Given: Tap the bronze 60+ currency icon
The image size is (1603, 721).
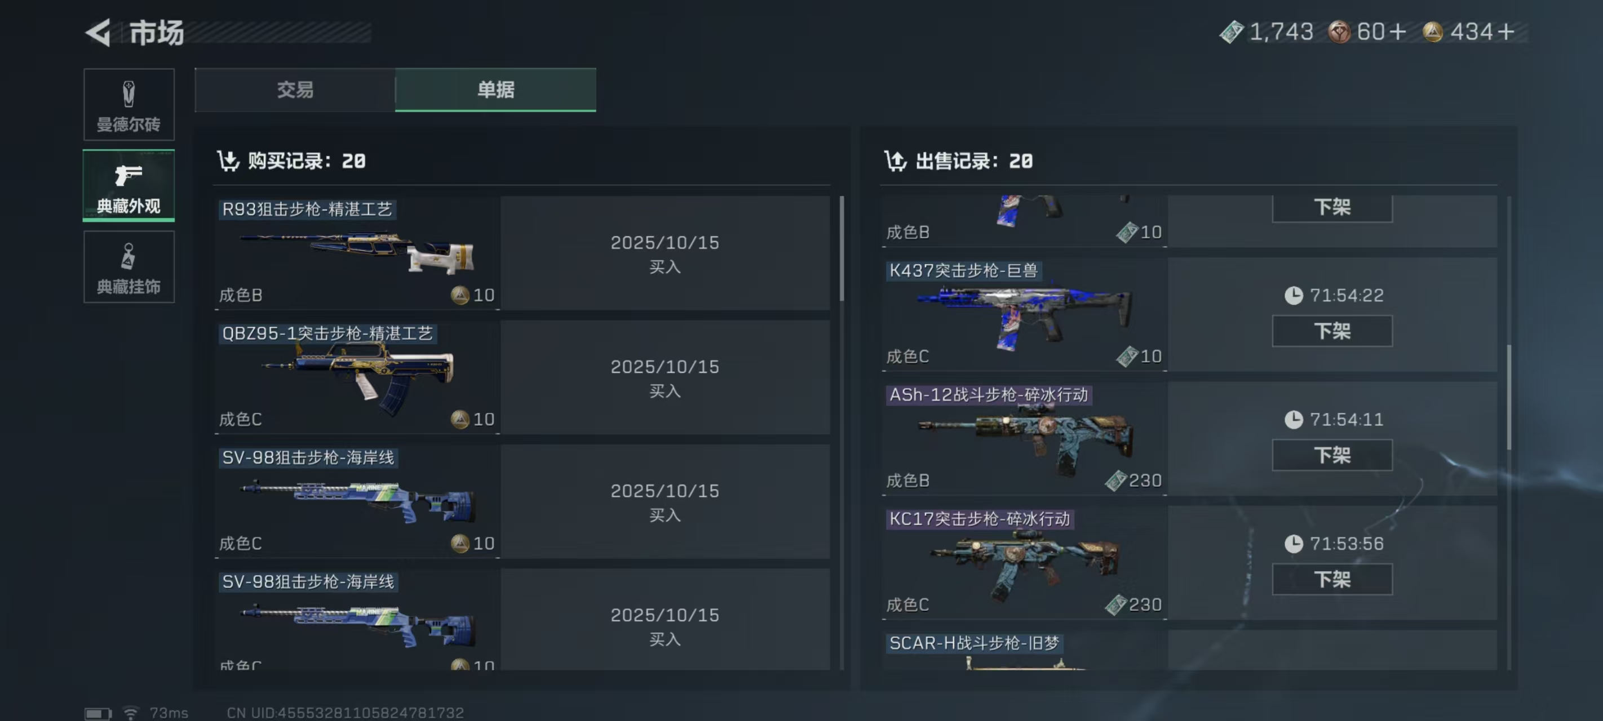Looking at the screenshot, I should tap(1339, 32).
